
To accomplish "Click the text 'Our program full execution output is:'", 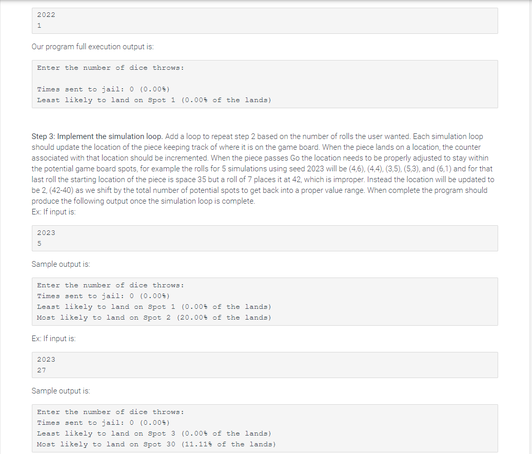I will click(x=92, y=46).
